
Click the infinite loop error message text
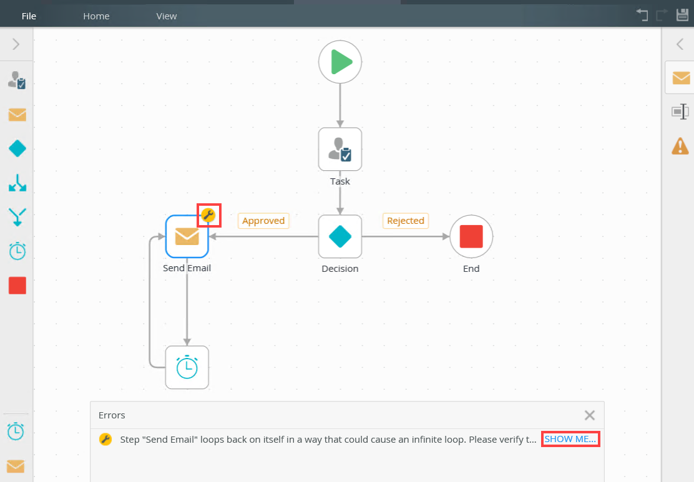pos(328,440)
